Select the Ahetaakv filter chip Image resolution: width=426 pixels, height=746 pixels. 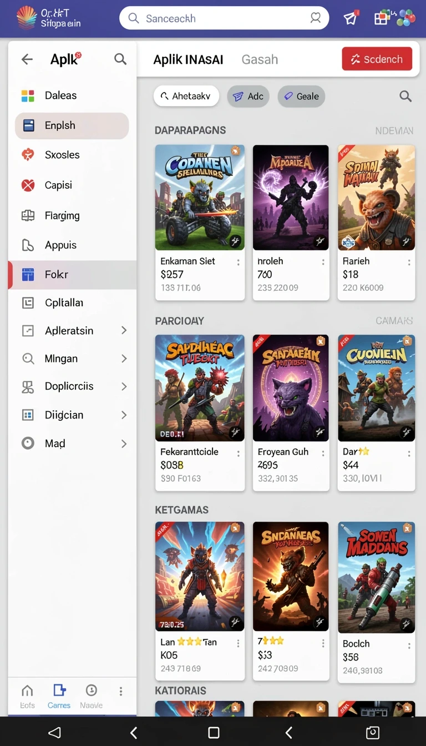[x=186, y=96]
